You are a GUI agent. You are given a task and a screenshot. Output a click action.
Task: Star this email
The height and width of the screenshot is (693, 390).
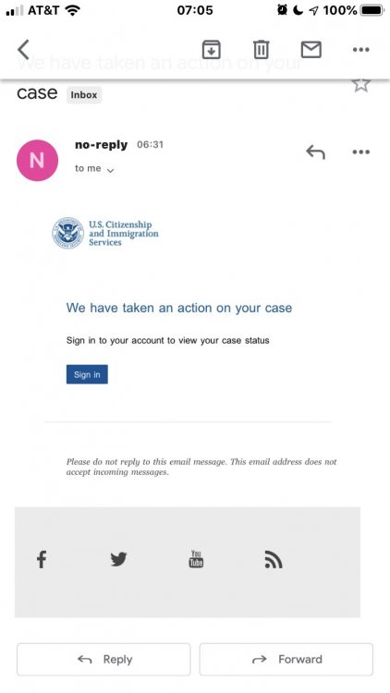click(360, 84)
